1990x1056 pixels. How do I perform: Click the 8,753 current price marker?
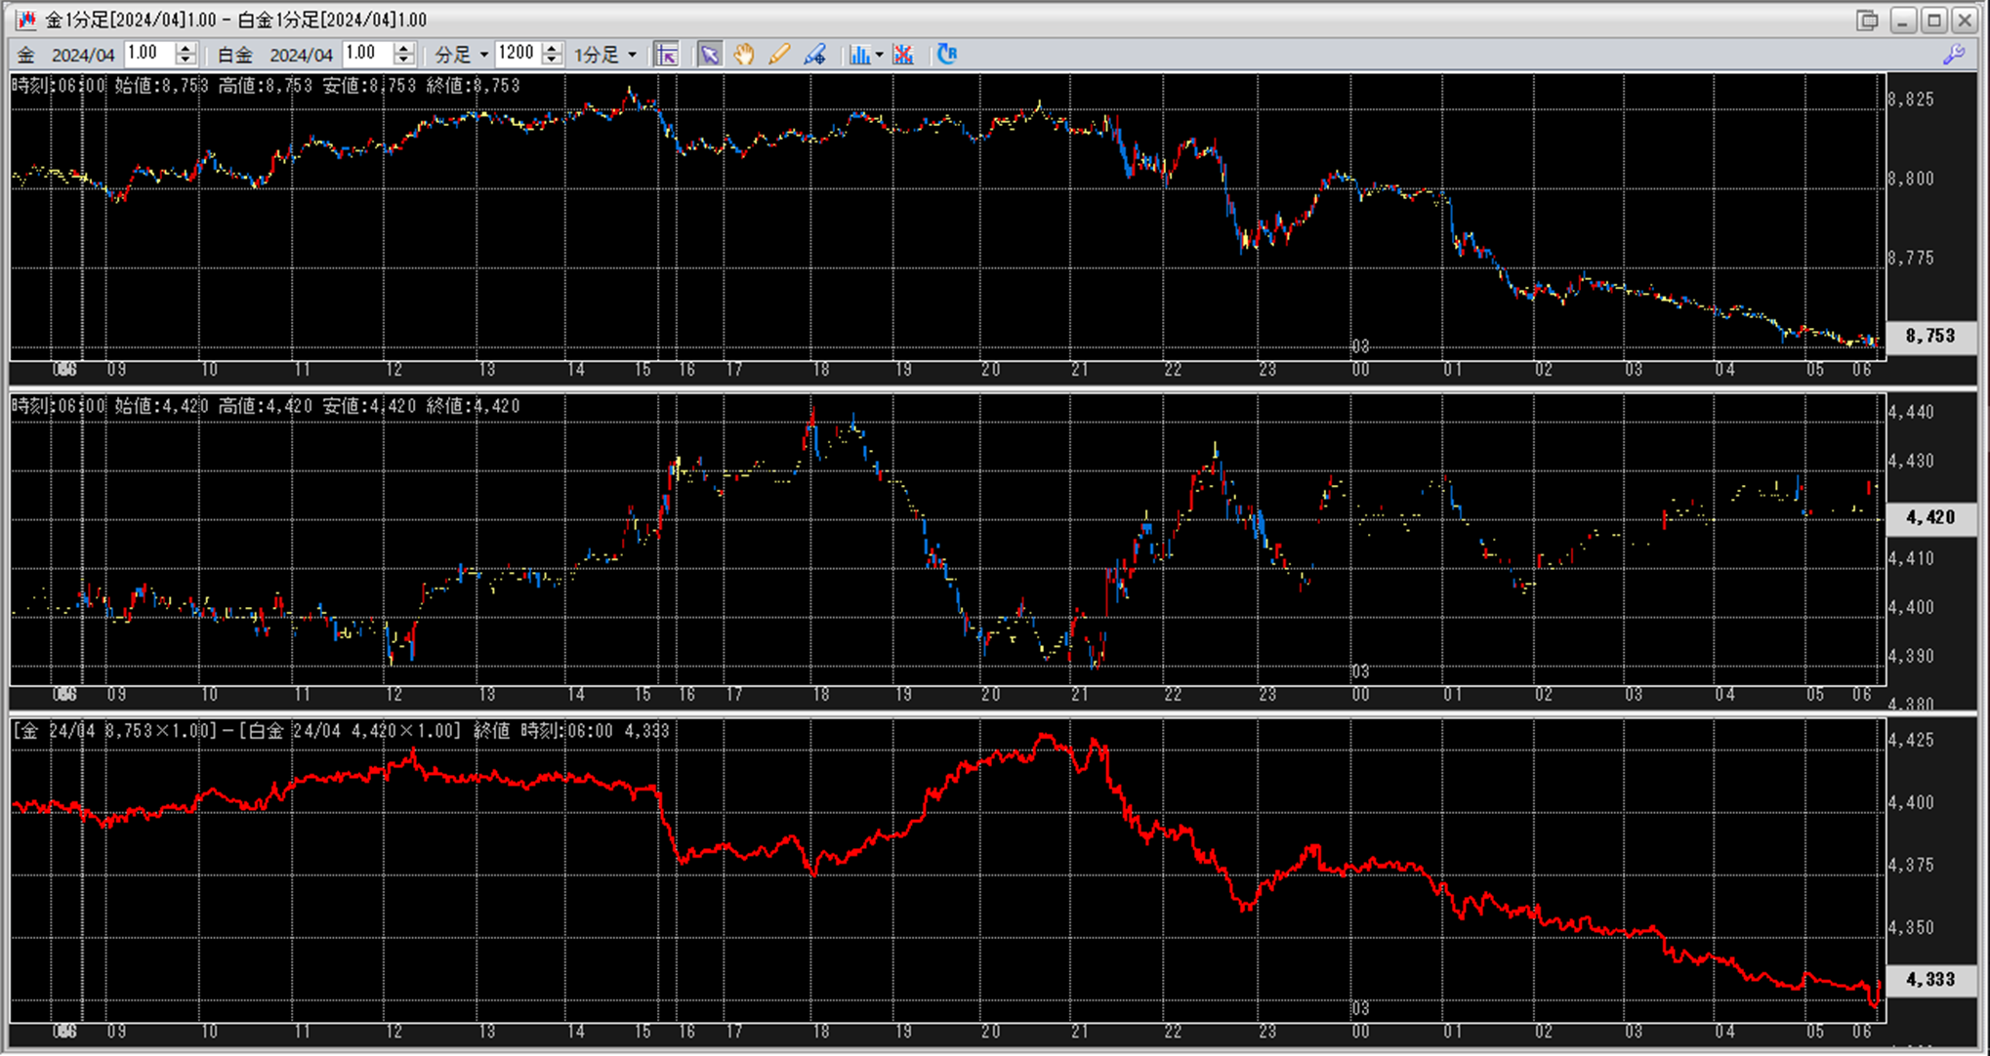[1929, 336]
